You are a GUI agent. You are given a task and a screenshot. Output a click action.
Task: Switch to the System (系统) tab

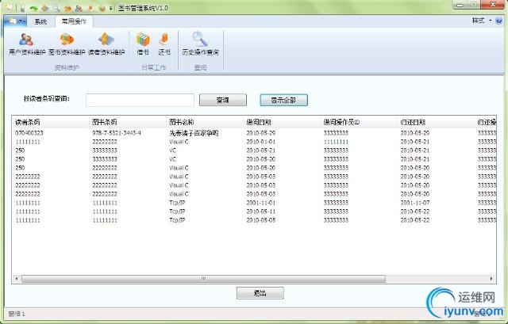coord(40,21)
